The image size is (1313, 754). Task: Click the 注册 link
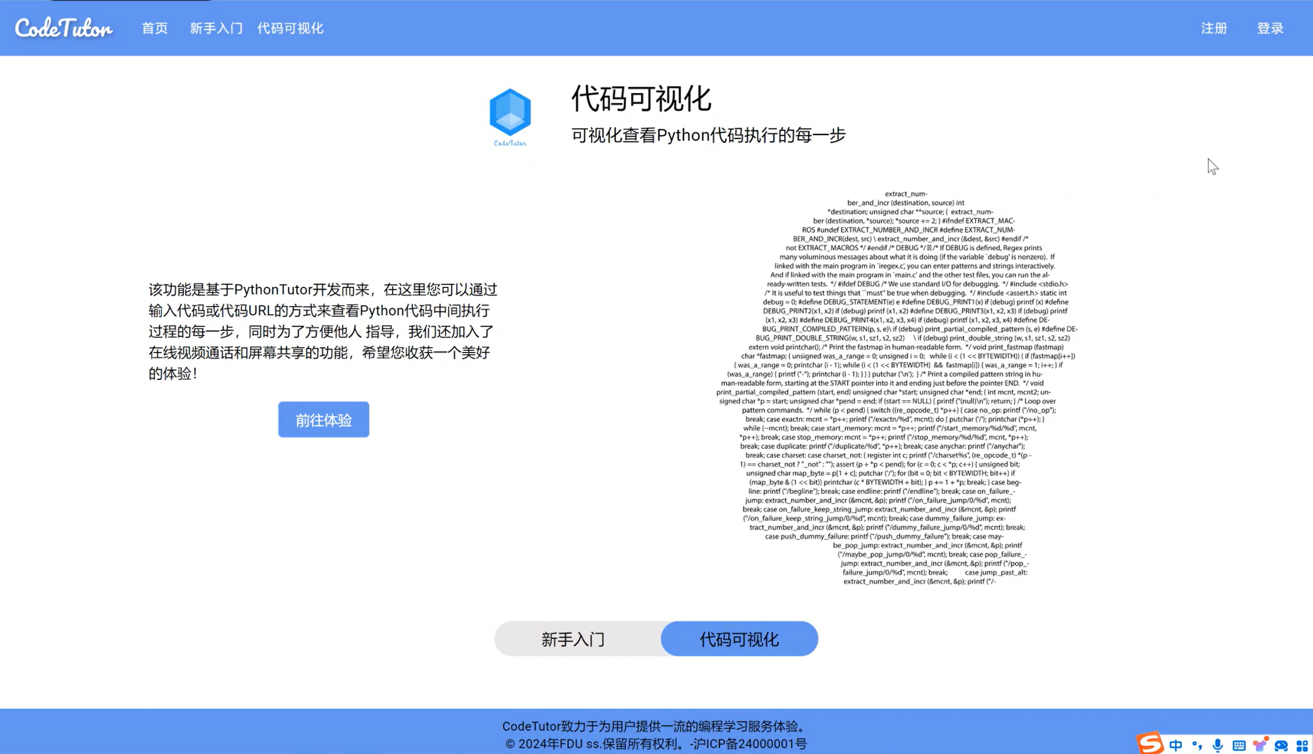pos(1214,28)
